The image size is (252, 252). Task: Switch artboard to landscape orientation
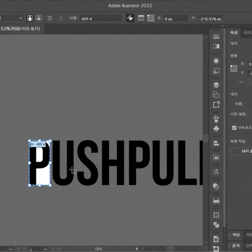[x=39, y=18]
